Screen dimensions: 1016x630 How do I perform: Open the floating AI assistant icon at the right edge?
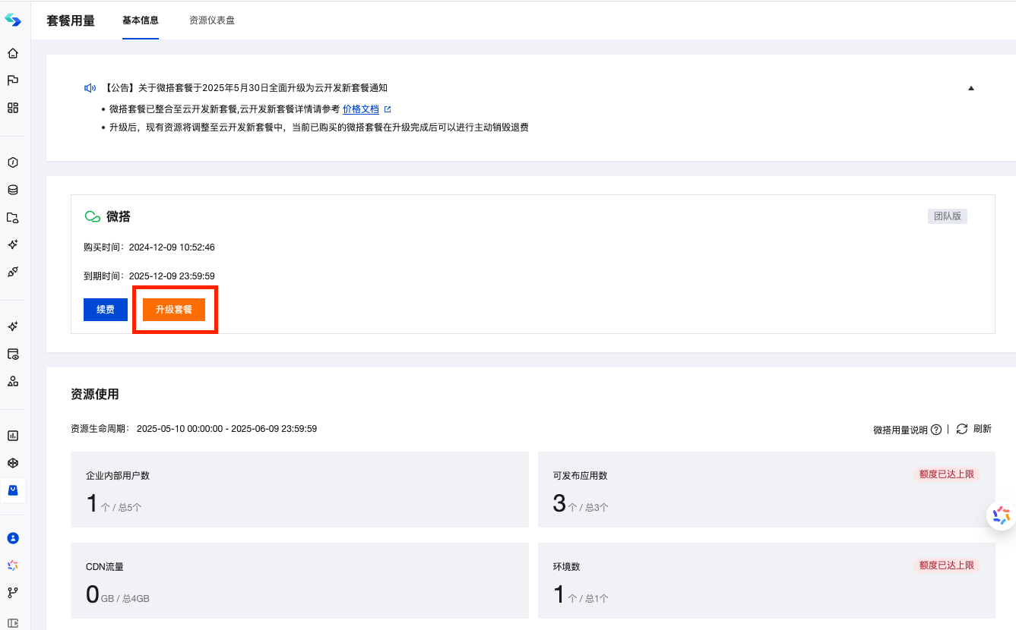[1002, 515]
